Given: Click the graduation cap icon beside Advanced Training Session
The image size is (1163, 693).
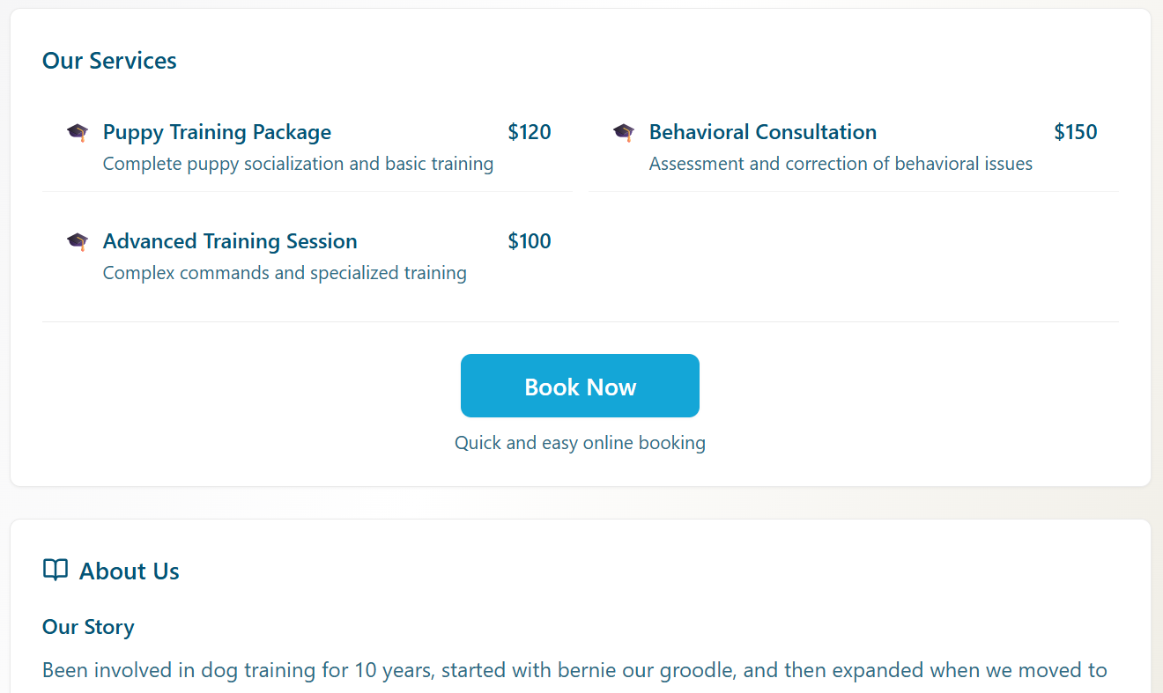Looking at the screenshot, I should 78,242.
